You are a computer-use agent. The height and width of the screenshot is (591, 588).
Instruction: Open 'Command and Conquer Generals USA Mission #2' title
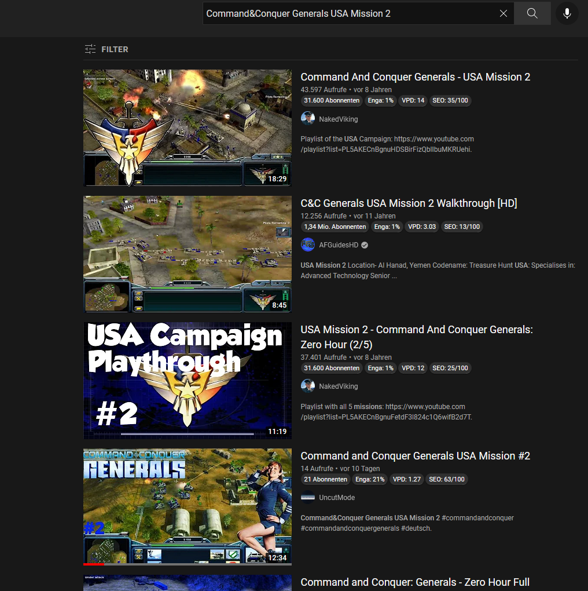click(x=415, y=456)
